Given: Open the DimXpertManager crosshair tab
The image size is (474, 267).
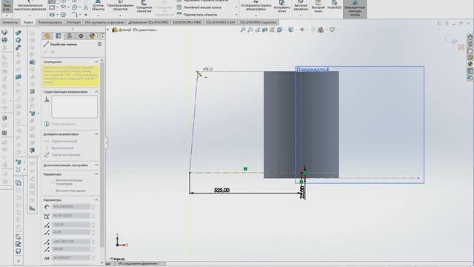Looking at the screenshot, I should point(81,36).
